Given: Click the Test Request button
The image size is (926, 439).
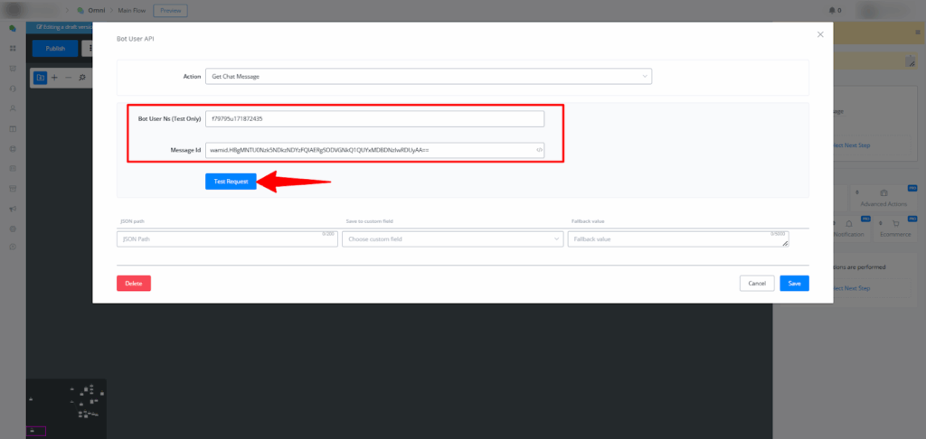Looking at the screenshot, I should click(x=231, y=182).
